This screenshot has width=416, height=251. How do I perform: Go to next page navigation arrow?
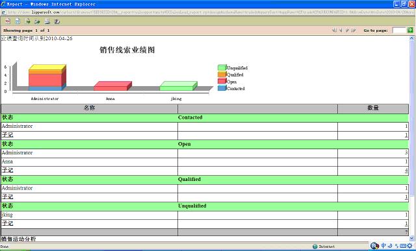tap(347, 30)
